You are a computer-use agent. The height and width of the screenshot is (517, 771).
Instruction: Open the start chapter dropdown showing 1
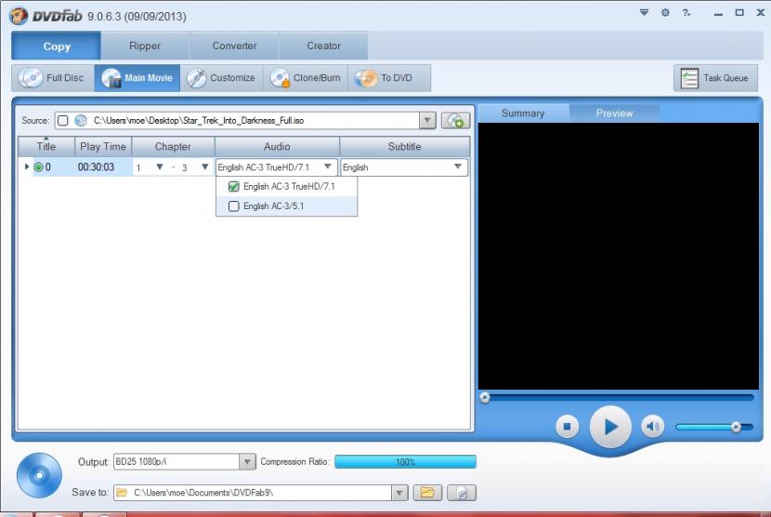(160, 167)
